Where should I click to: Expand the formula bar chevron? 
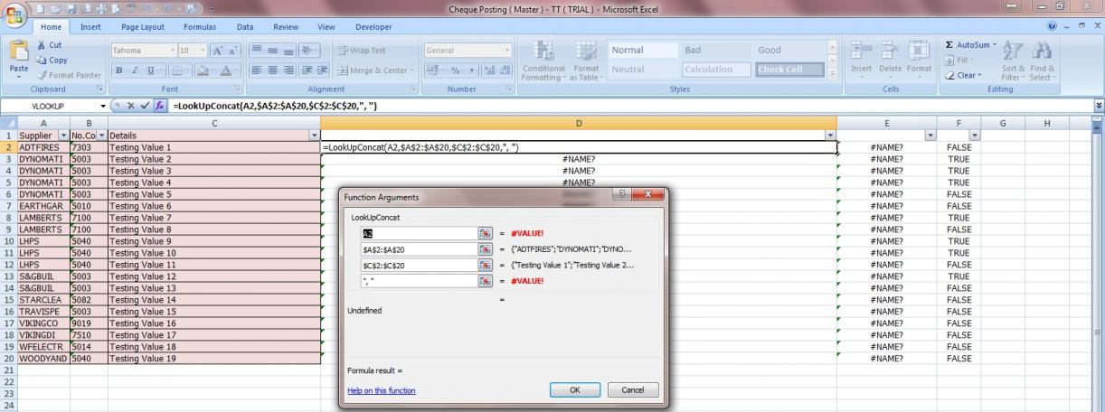pyautogui.click(x=1099, y=106)
